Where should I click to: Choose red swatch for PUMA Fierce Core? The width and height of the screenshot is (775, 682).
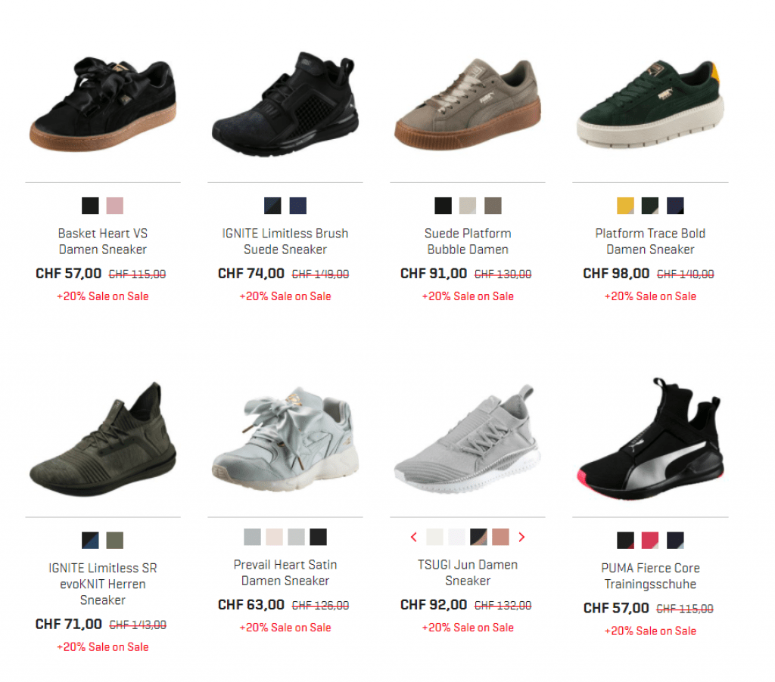pos(650,541)
